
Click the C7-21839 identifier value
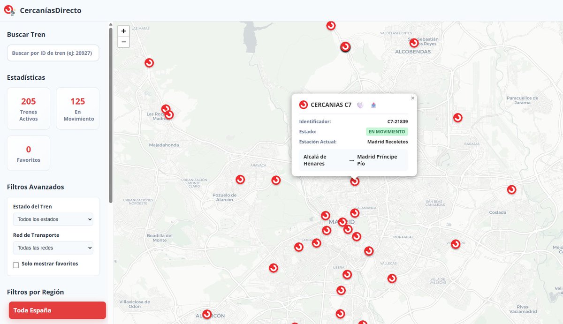[397, 121]
